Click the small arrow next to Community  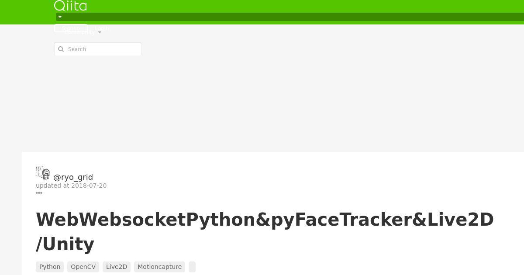pyautogui.click(x=100, y=32)
